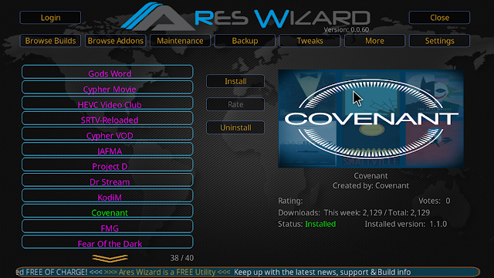Click Installed version 1.1.0 text

pos(406,224)
